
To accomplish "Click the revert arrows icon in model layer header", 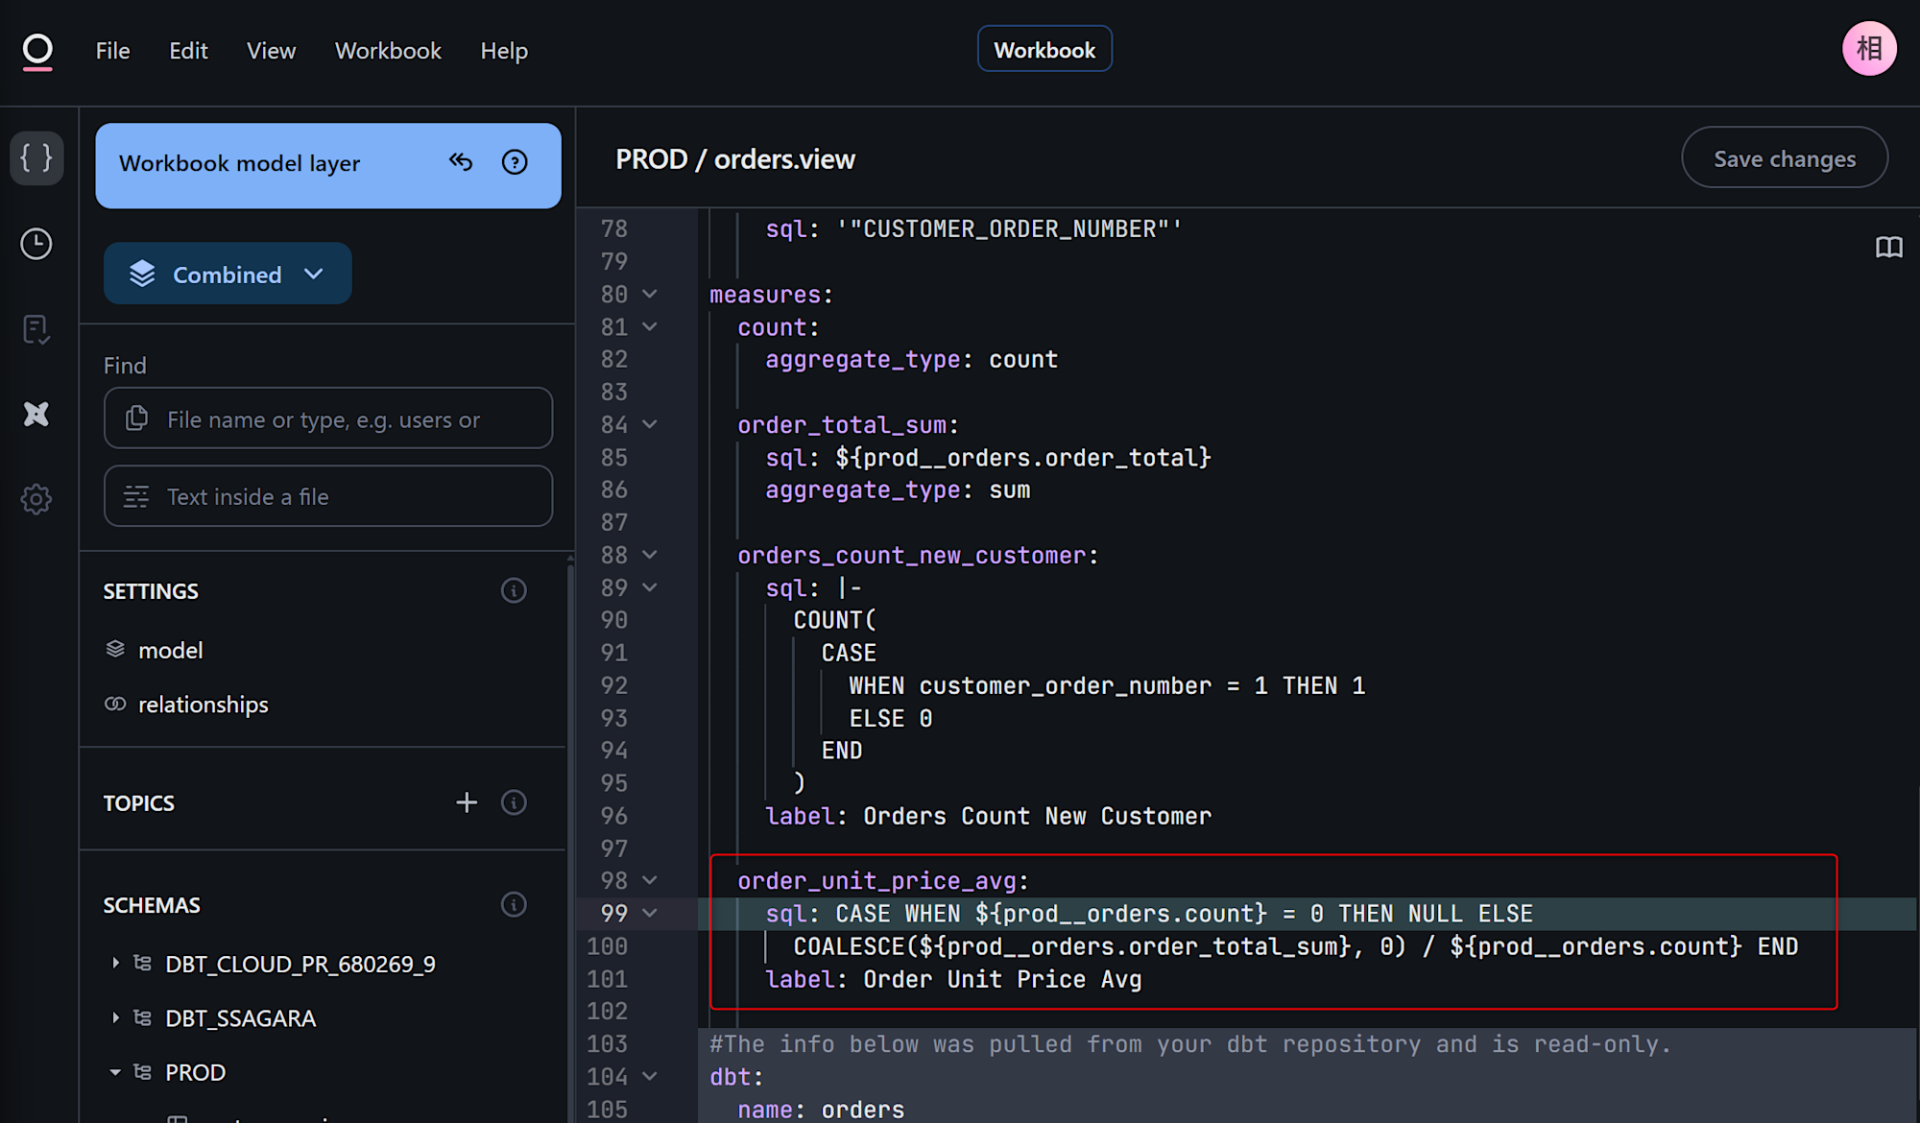I will 461,162.
